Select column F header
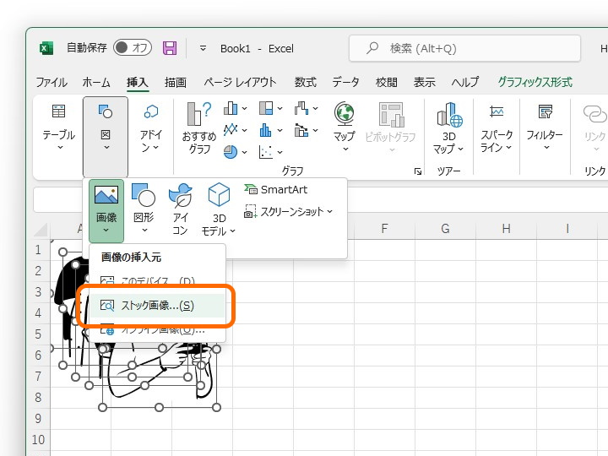The image size is (608, 456). [x=384, y=229]
